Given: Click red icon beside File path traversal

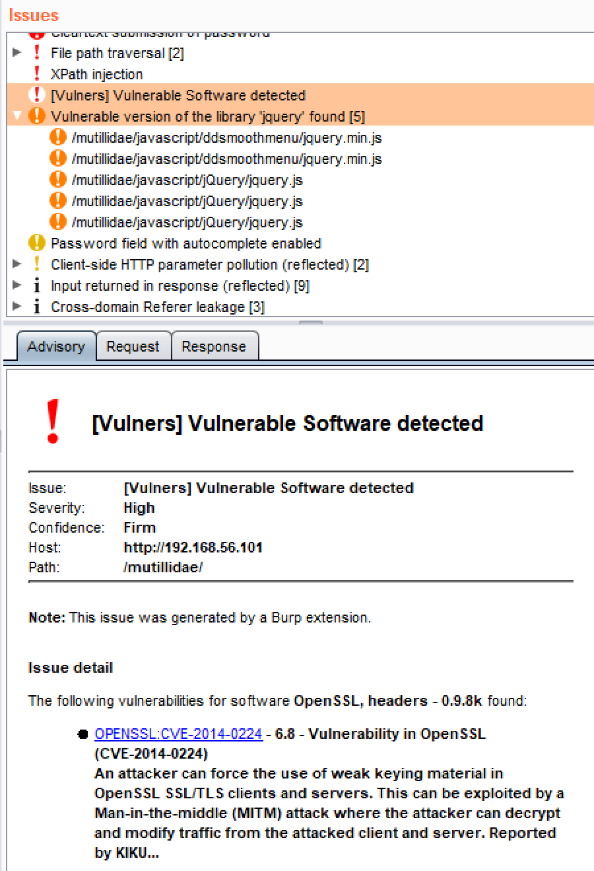Looking at the screenshot, I should coord(37,53).
